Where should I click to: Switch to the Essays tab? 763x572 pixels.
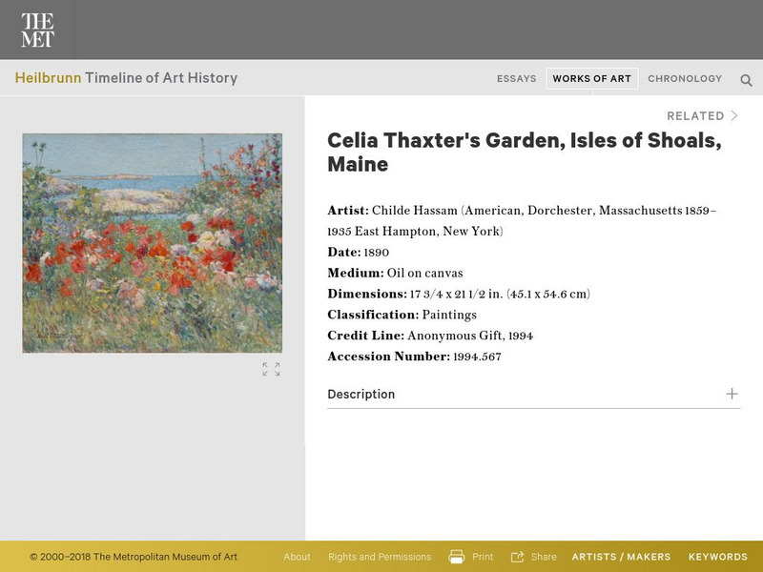pyautogui.click(x=516, y=79)
